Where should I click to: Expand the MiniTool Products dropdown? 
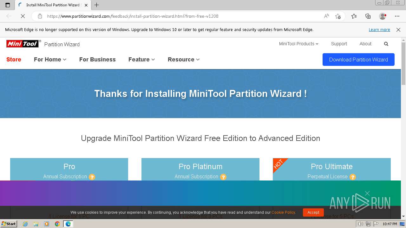pos(298,44)
